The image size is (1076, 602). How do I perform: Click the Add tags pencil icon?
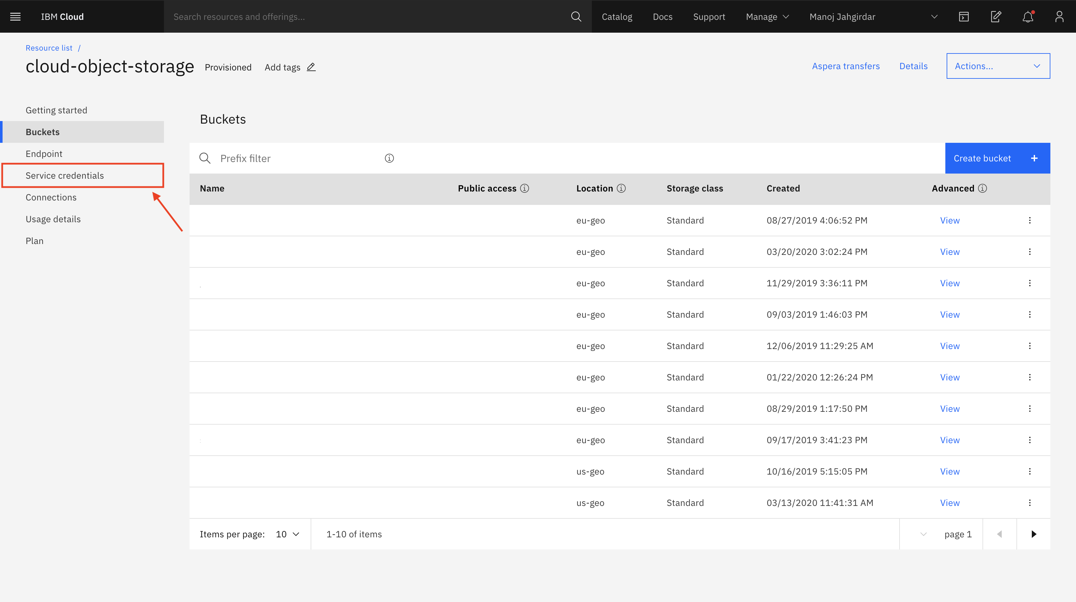(x=311, y=67)
